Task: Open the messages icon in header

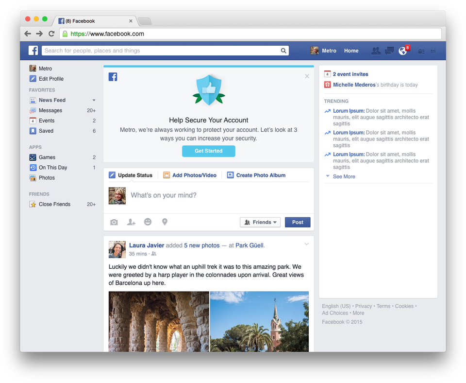Action: 389,51
